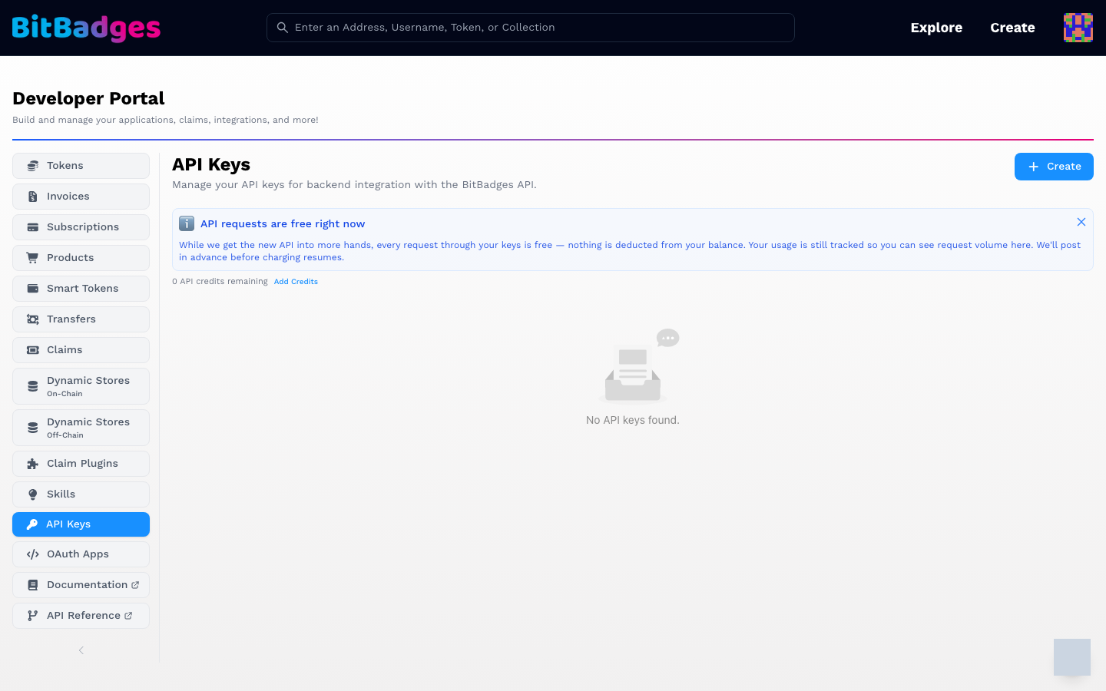Click the Smart Tokens wallet icon
This screenshot has width=1106, height=691.
coord(33,289)
